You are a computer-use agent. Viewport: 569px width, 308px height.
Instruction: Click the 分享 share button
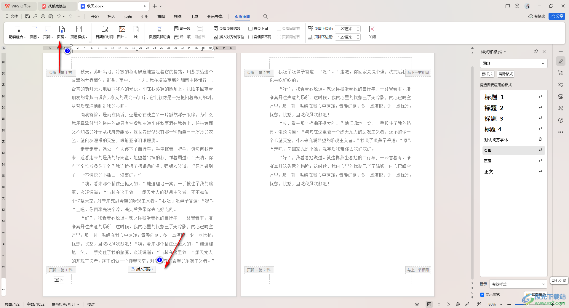557,16
